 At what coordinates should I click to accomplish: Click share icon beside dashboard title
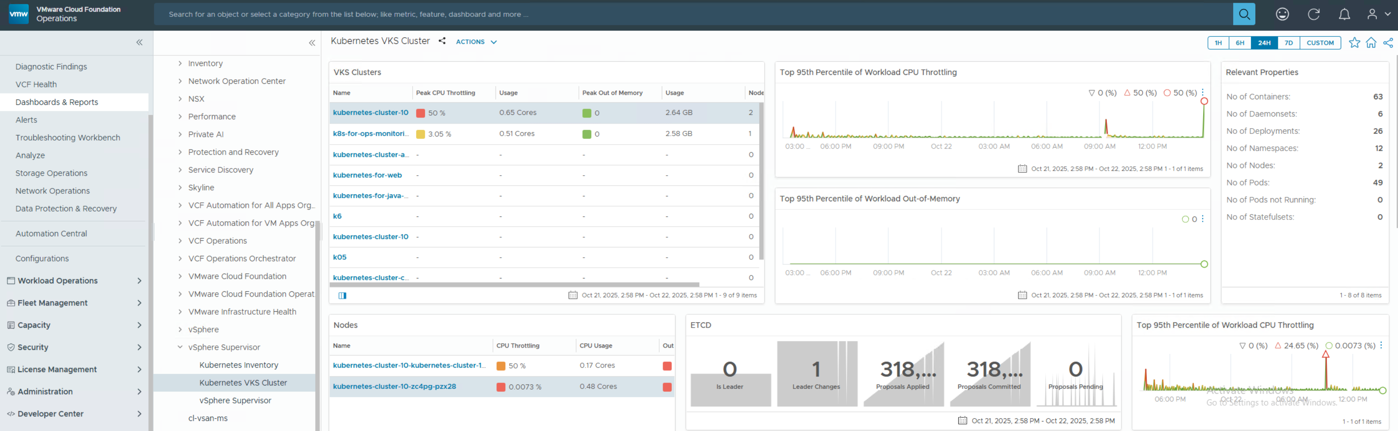[x=442, y=41]
